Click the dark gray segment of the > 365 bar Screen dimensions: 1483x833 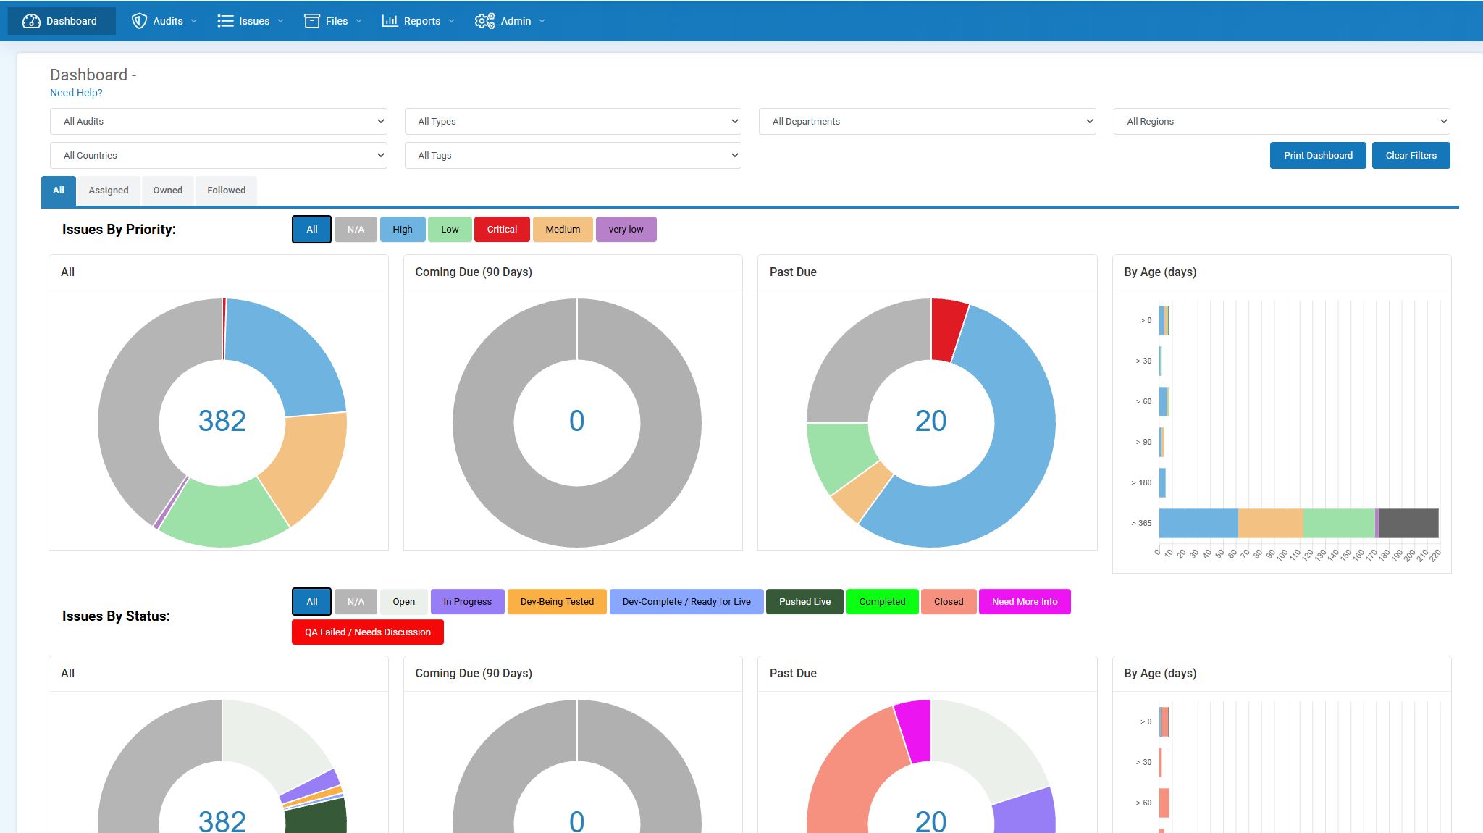1408,523
